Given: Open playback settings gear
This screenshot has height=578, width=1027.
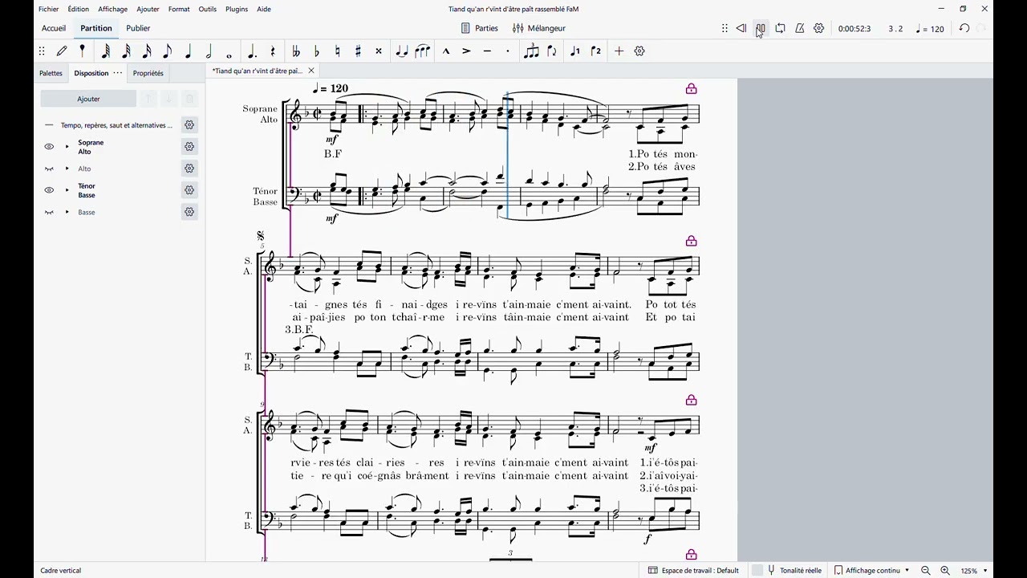Looking at the screenshot, I should (819, 28).
